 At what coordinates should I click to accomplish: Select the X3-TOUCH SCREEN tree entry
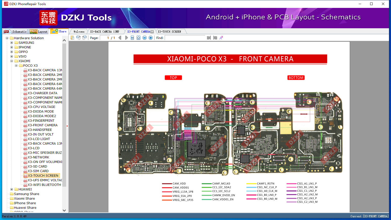43,176
